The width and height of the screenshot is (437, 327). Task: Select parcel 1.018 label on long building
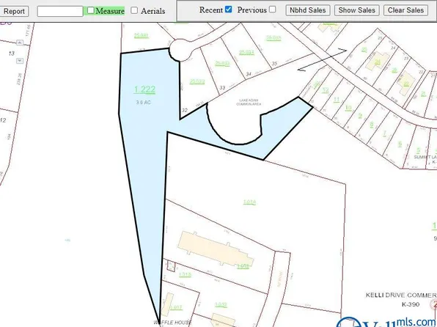click(243, 266)
